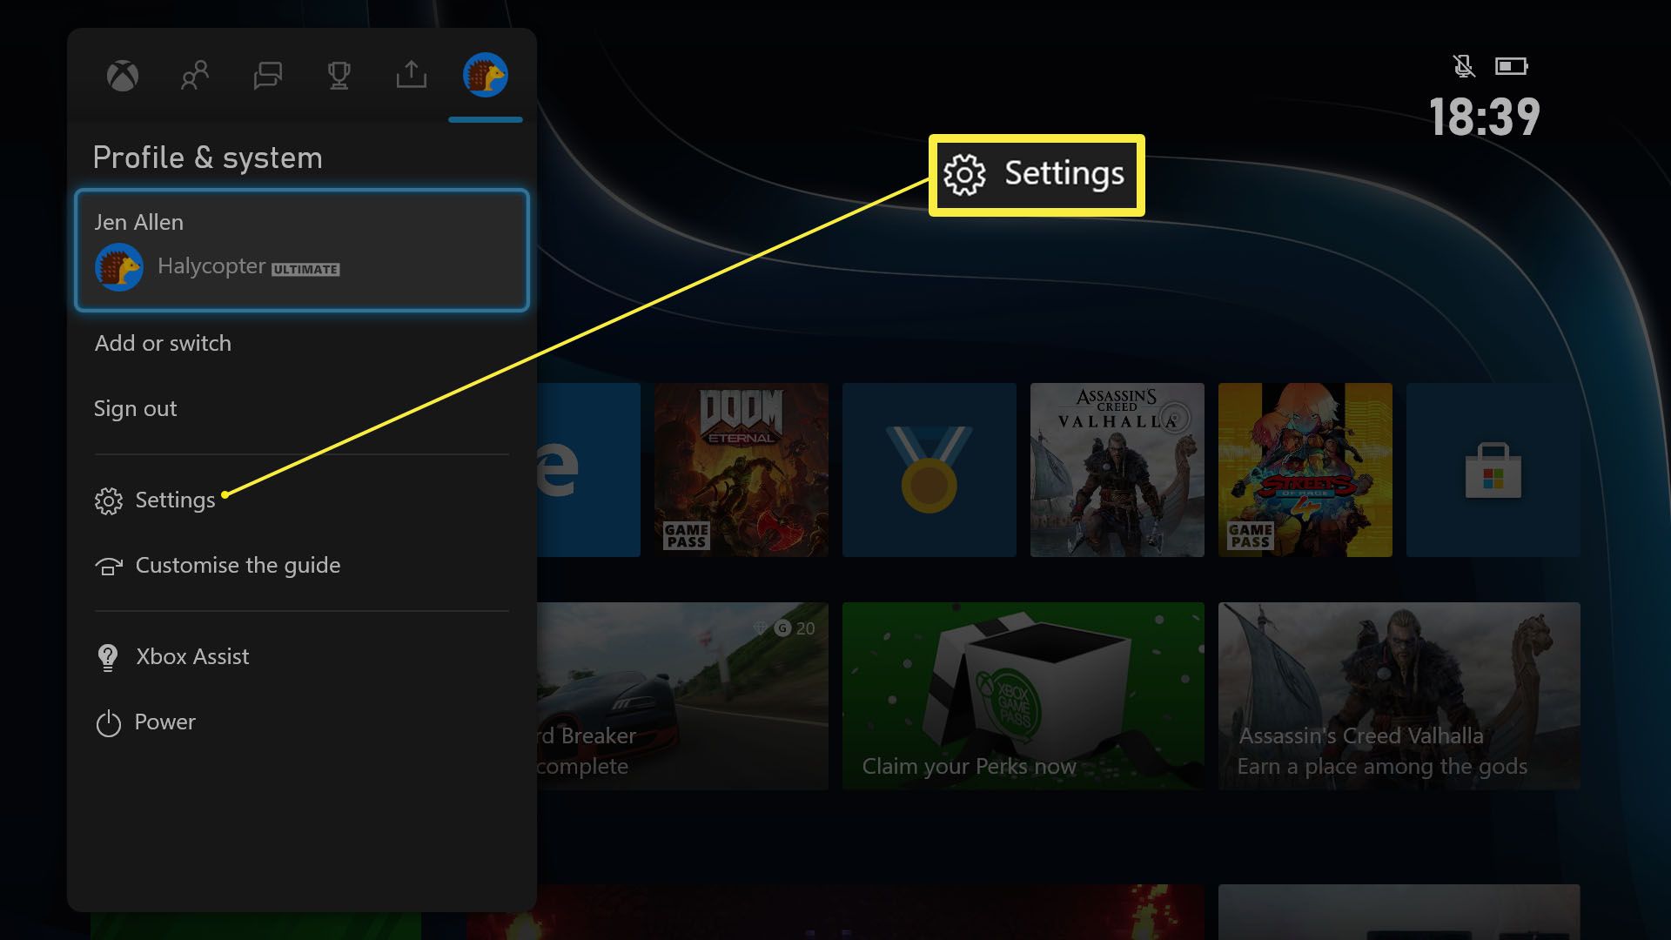Click the ULTIMATE badge beside Halycopter

305,269
